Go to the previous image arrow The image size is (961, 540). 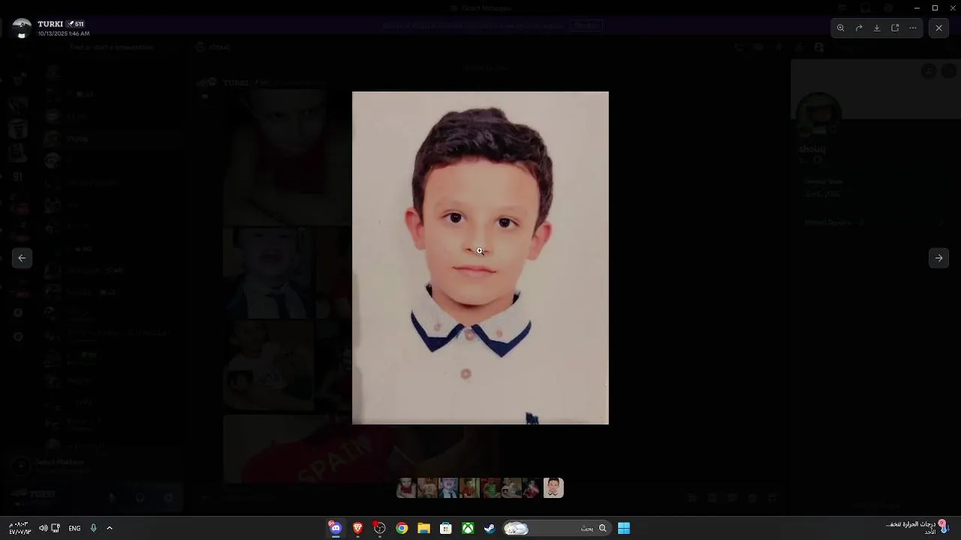[x=22, y=258]
